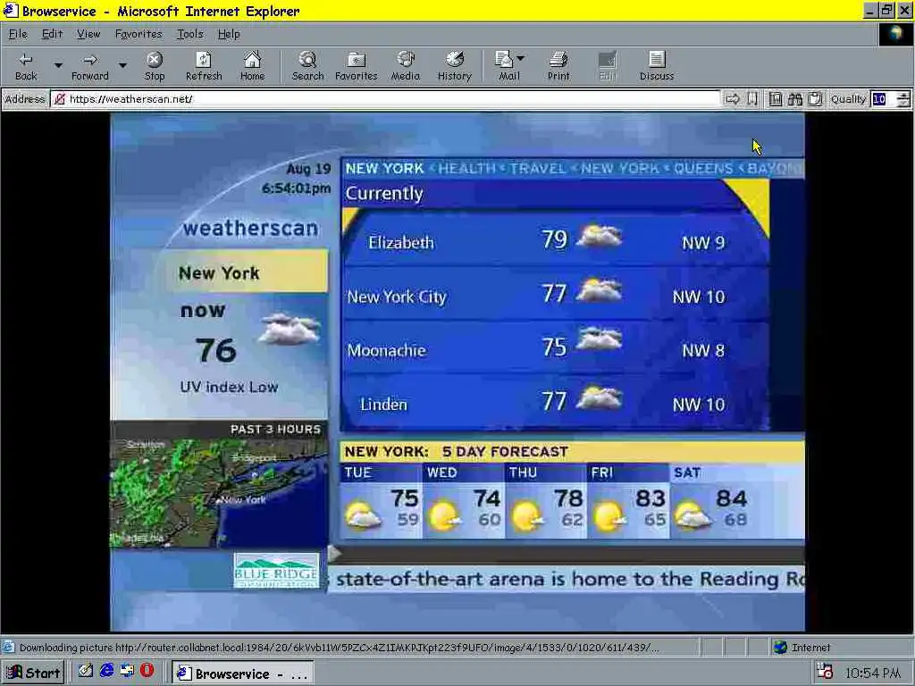Click the clipboard icon beside Quality
The height and width of the screenshot is (686, 915).
coord(815,99)
